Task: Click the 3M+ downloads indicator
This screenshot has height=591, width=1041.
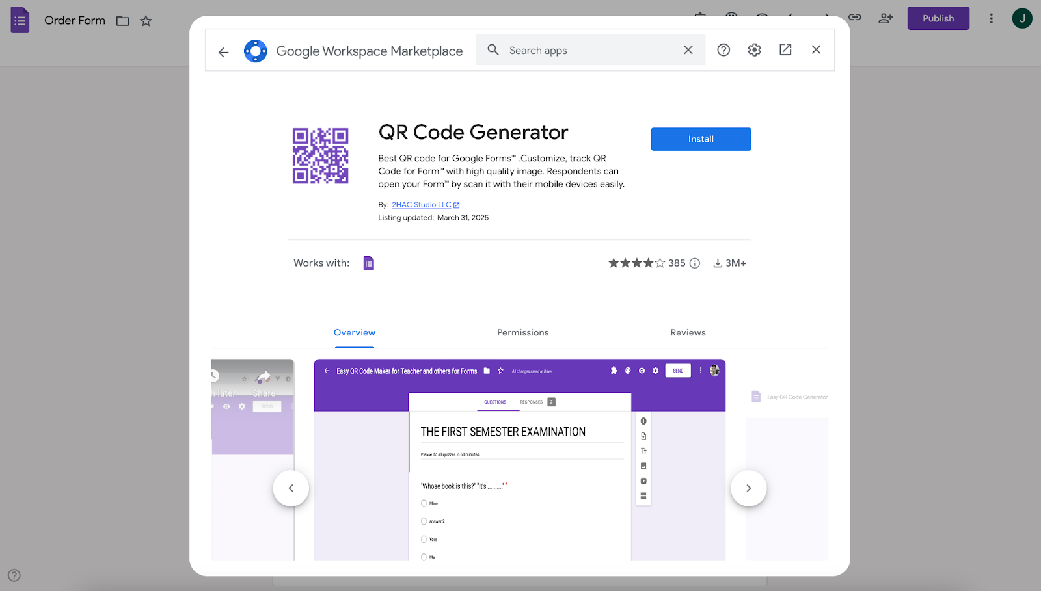Action: coord(729,263)
